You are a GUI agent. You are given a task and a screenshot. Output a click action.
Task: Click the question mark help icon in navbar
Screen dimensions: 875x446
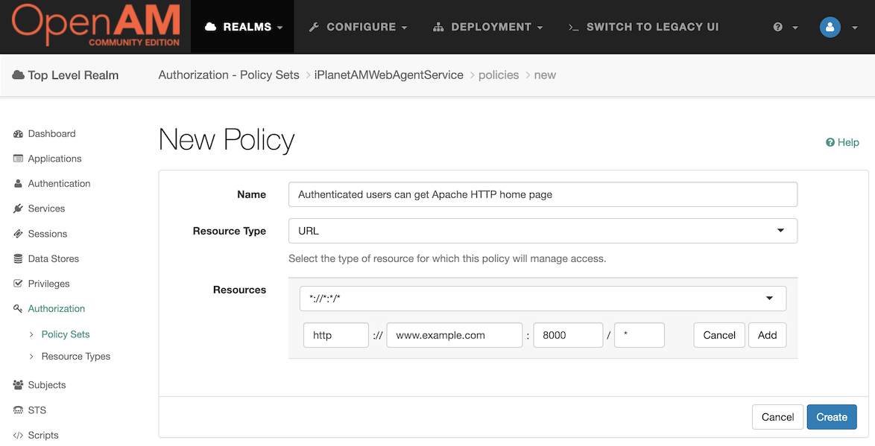tap(778, 27)
